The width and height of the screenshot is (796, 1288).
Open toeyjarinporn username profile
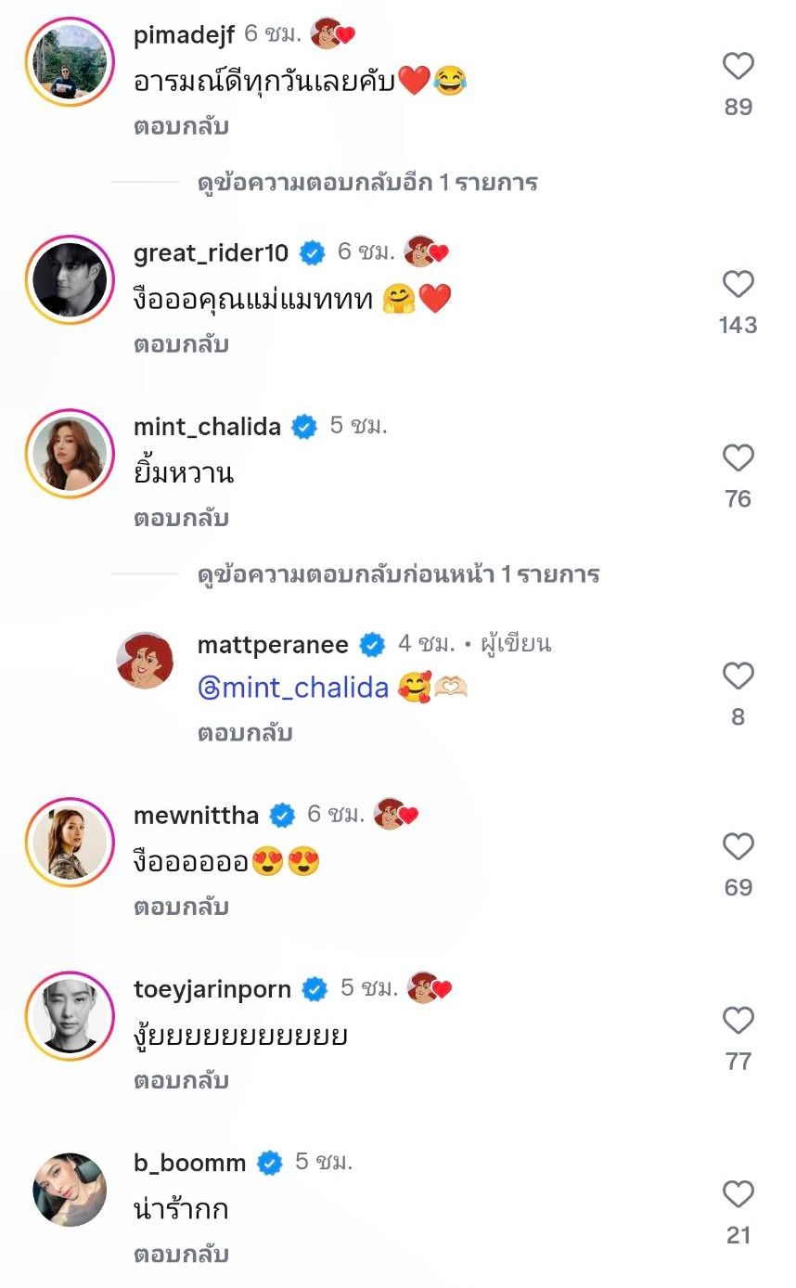[x=212, y=989]
